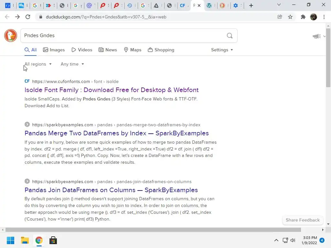Reload the page
The width and height of the screenshot is (331, 248).
[x=28, y=17]
